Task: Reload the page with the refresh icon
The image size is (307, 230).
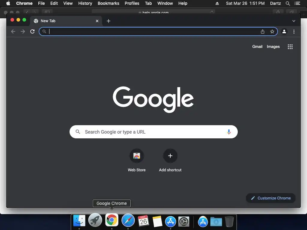Action: [x=32, y=31]
